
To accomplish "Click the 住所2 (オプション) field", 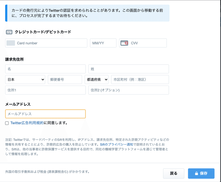I will (128, 90).
